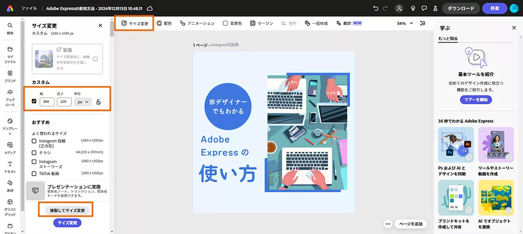
Task: Click the ページを追加 button
Action: (x=411, y=224)
